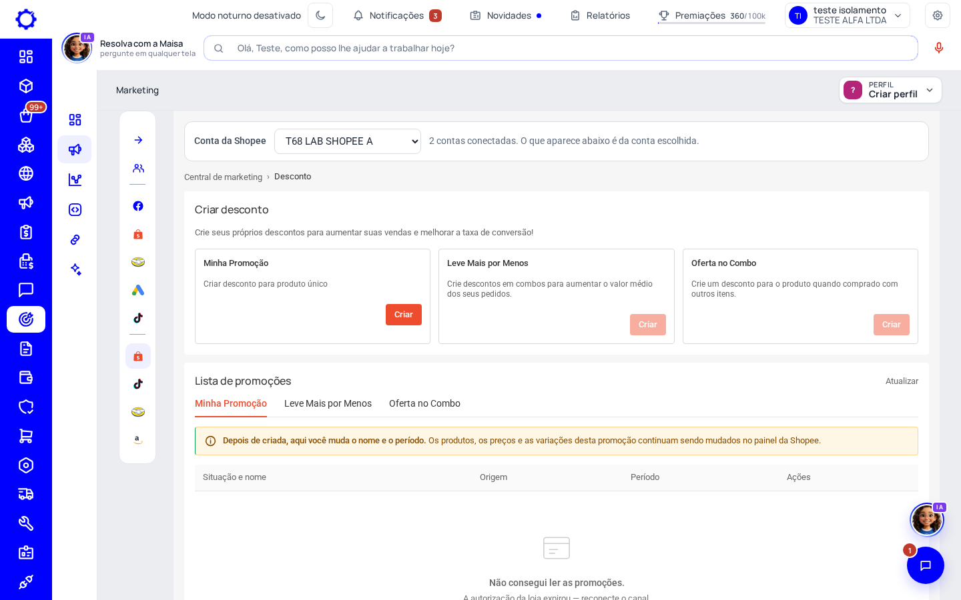Click the Origem column header
The image size is (961, 600).
(x=493, y=477)
